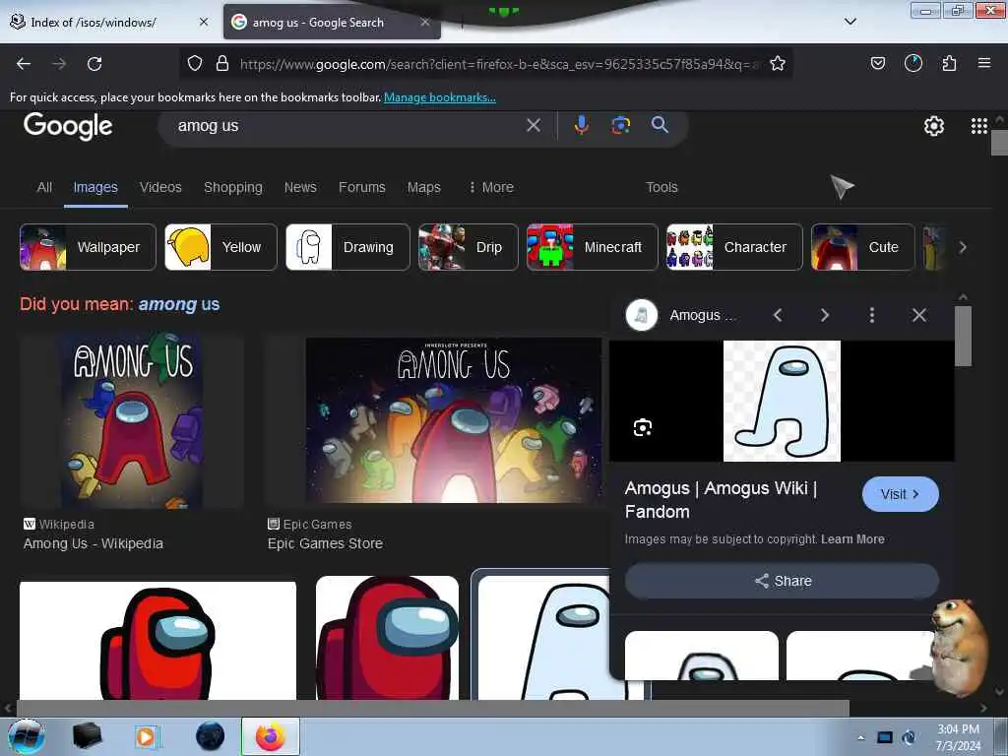The image size is (1008, 756).
Task: Select the Minecraft filter chip
Action: (x=592, y=247)
